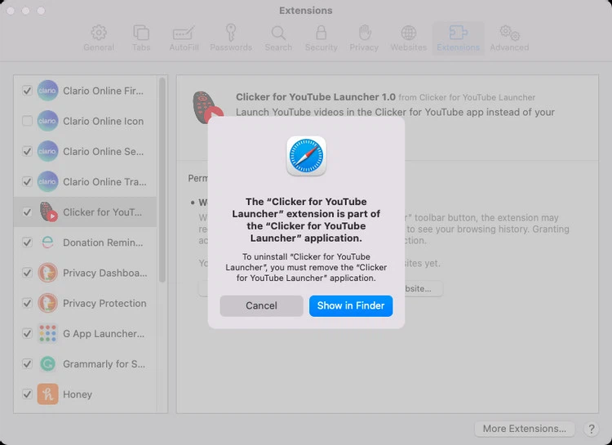
Task: Open the Help question mark button
Action: coord(592,429)
